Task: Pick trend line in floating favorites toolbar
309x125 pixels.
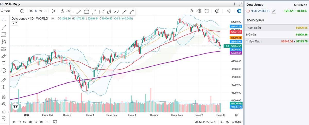Action: (79, 12)
